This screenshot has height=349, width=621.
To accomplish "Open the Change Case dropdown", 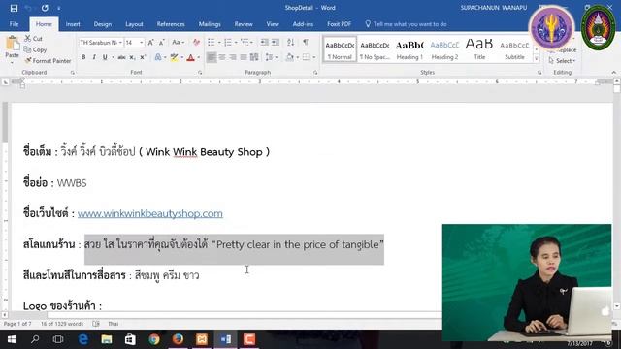I will 178,43.
